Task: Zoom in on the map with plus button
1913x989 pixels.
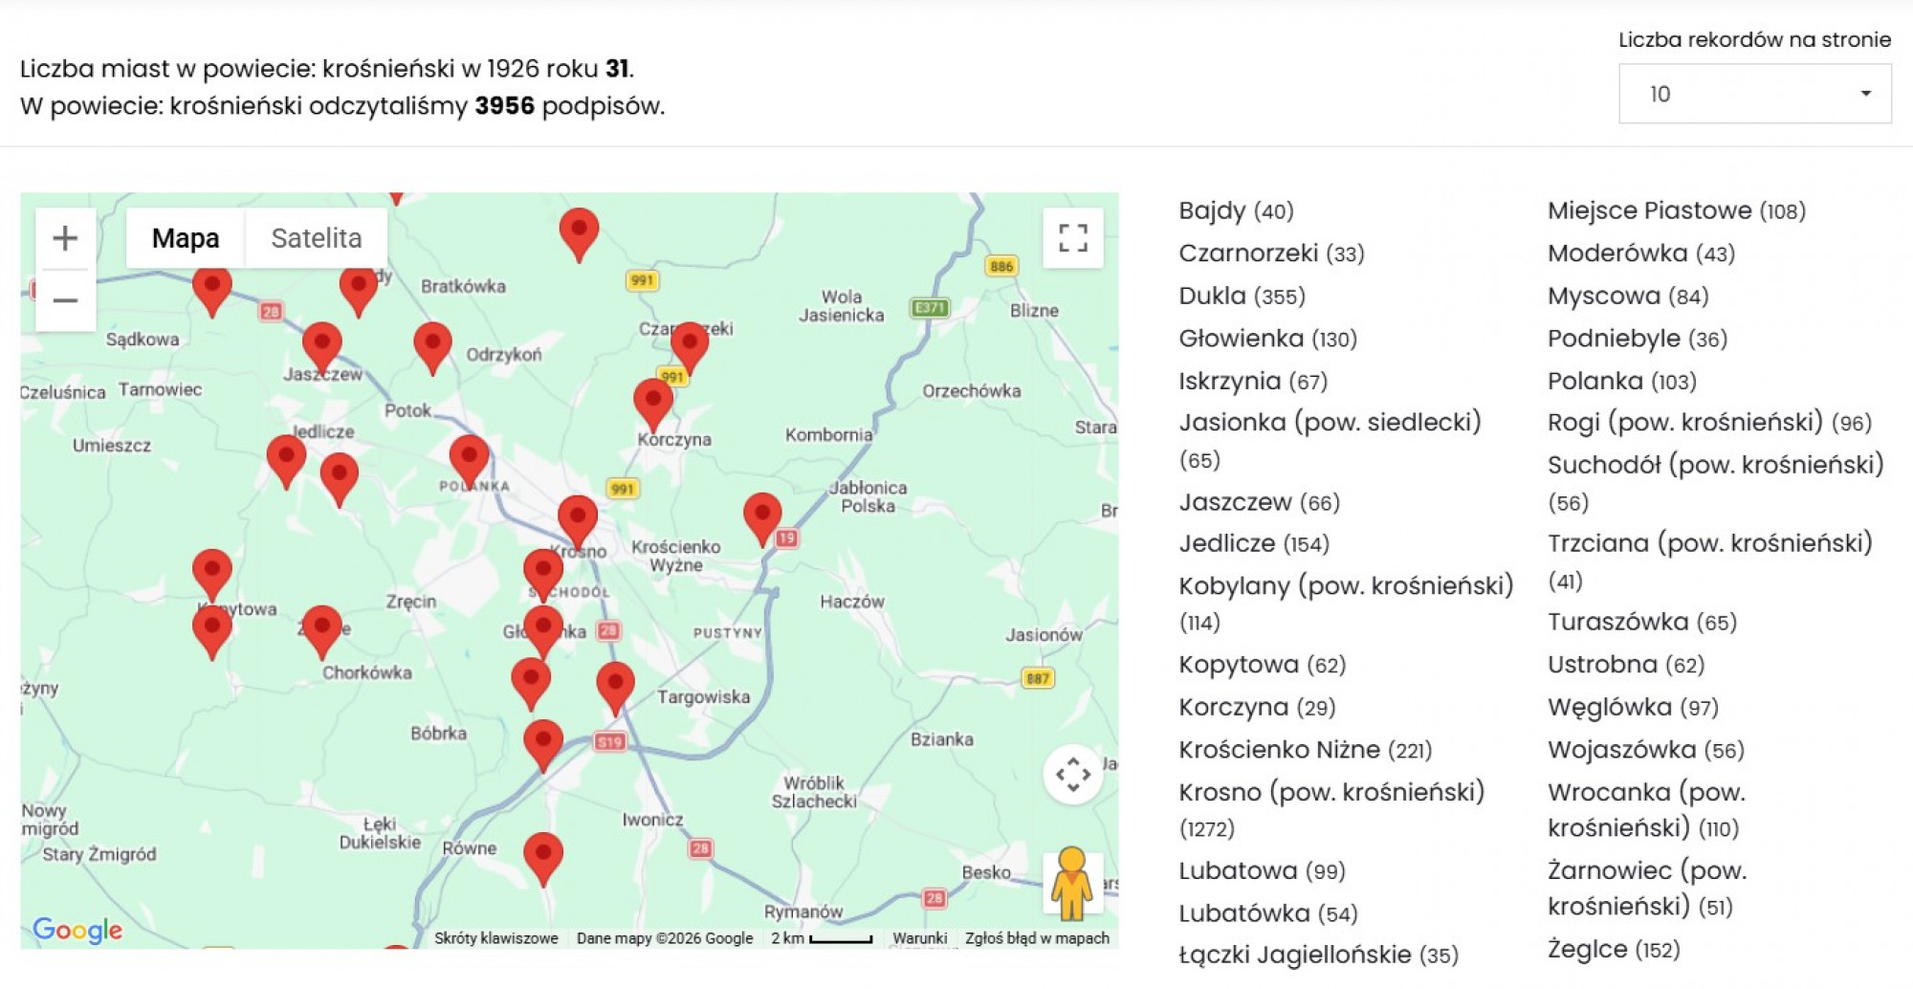Action: pyautogui.click(x=65, y=238)
